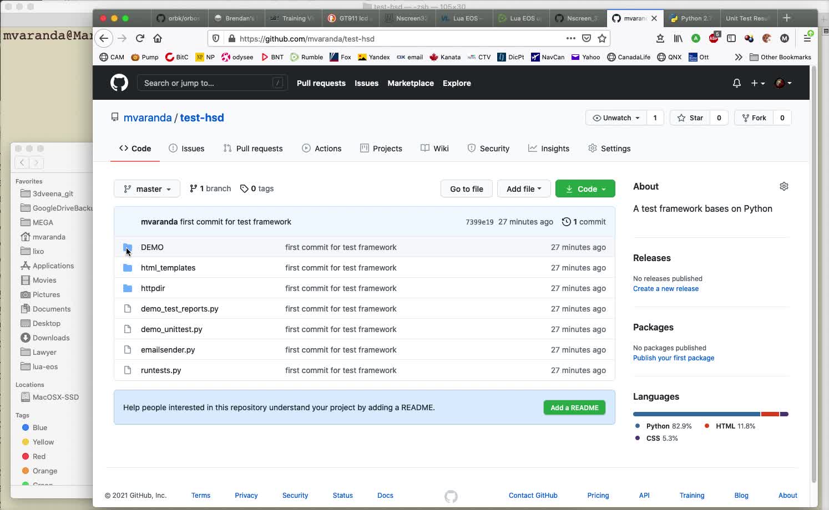829x510 pixels.
Task: Go to browser home icon
Action: [158, 38]
